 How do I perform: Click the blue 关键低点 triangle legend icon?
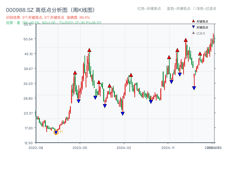coord(193,27)
